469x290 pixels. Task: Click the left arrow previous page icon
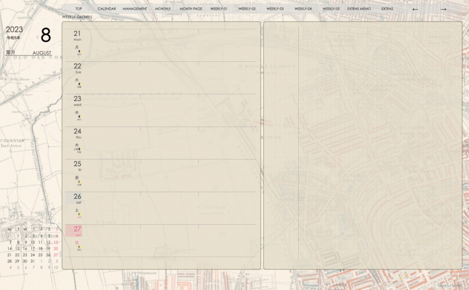click(x=415, y=9)
